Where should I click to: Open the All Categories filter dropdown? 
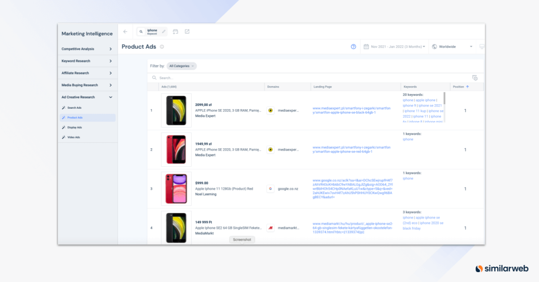181,66
